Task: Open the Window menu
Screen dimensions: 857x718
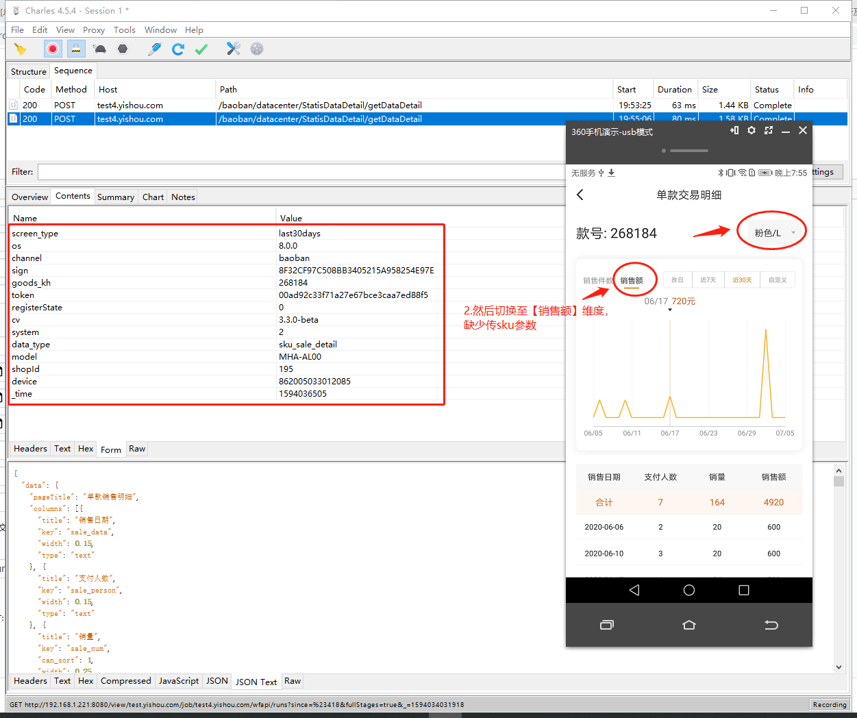Action: coord(160,30)
